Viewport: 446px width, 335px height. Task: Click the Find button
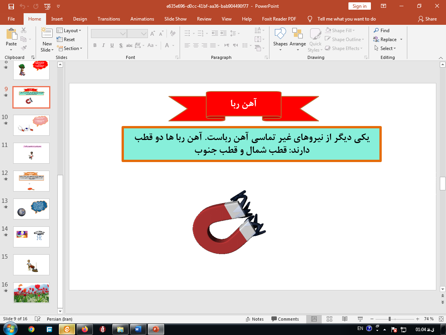click(x=381, y=31)
